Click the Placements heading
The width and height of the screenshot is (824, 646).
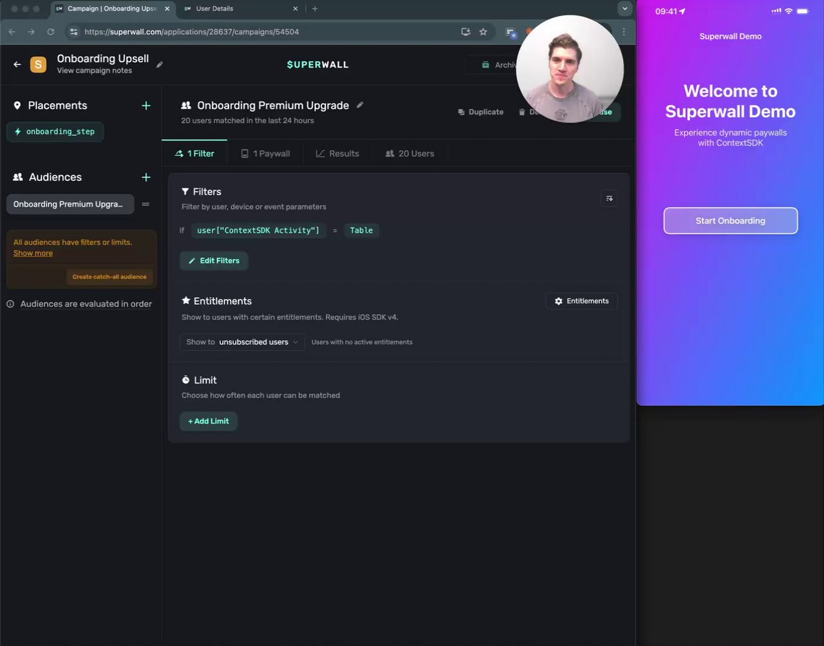point(57,106)
